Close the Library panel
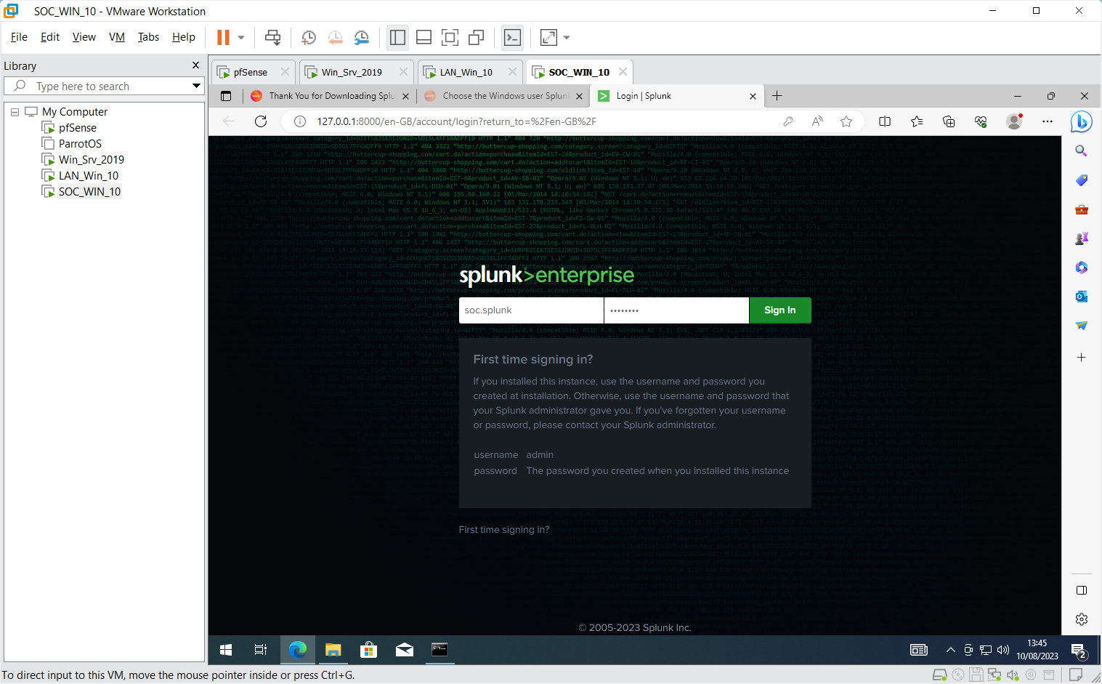 [x=195, y=65]
